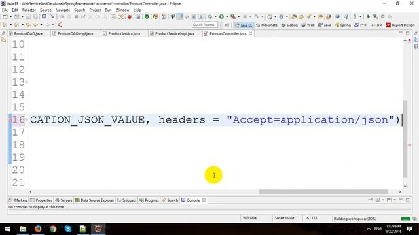Collapse the fold marker on line 13
The height and width of the screenshot is (235, 419).
(27, 82)
